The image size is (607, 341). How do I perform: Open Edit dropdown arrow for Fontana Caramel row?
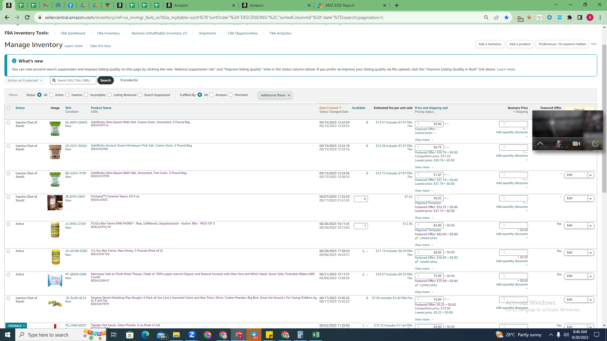tap(591, 198)
